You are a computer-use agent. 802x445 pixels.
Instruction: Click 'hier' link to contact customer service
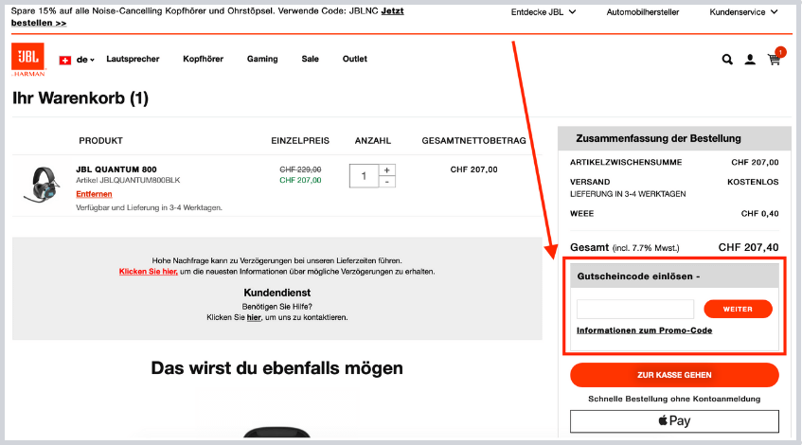tap(254, 317)
